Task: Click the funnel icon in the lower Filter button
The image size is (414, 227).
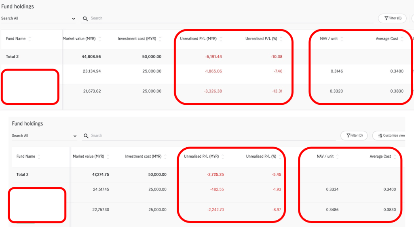Action: click(x=347, y=136)
